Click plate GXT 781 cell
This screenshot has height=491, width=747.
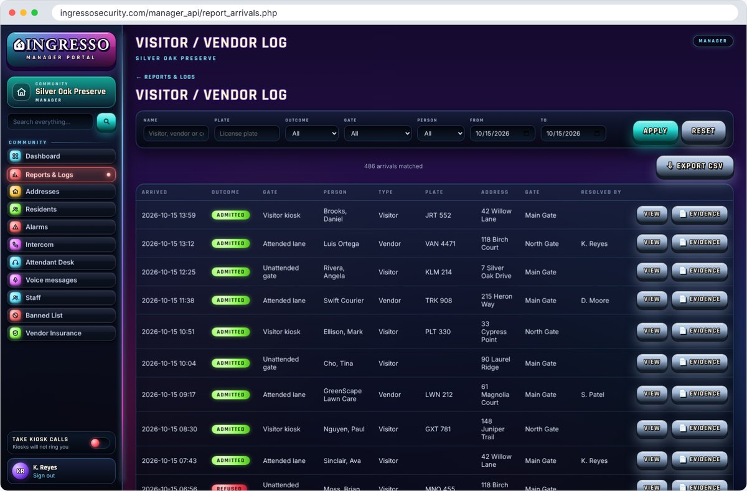click(x=438, y=429)
